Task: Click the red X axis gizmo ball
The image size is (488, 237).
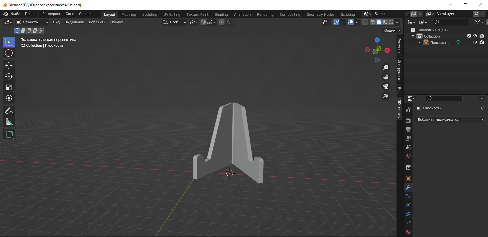Action: click(387, 50)
